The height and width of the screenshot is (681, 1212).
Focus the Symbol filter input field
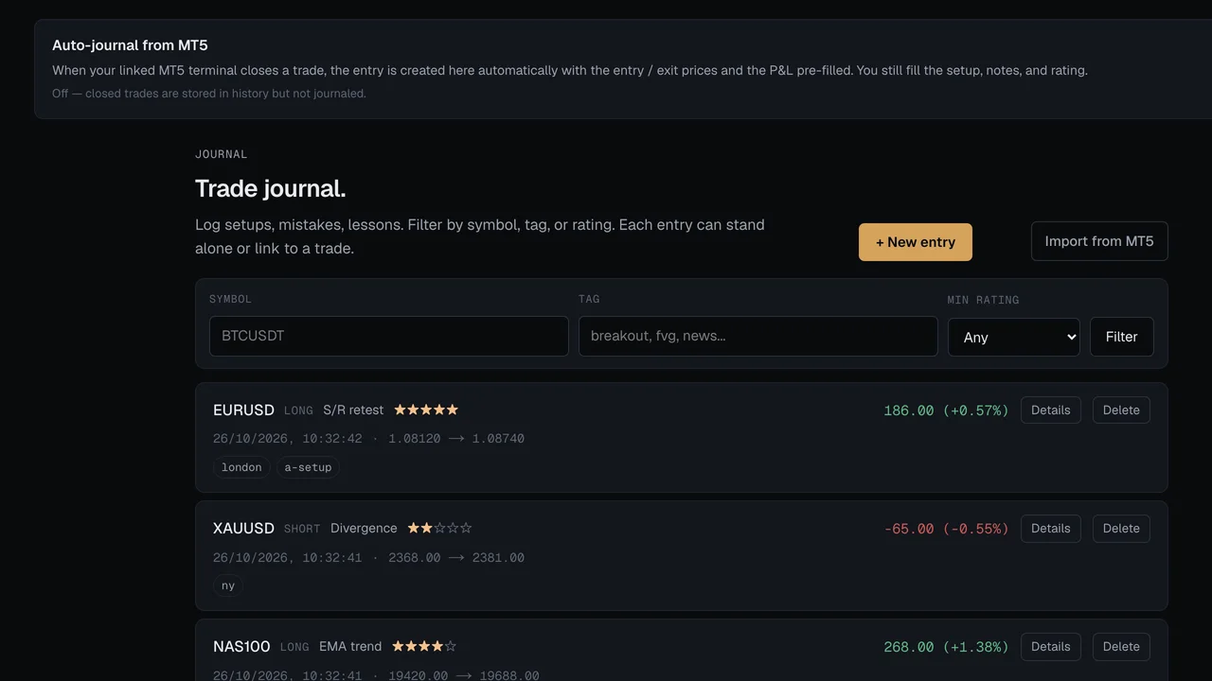pos(389,336)
